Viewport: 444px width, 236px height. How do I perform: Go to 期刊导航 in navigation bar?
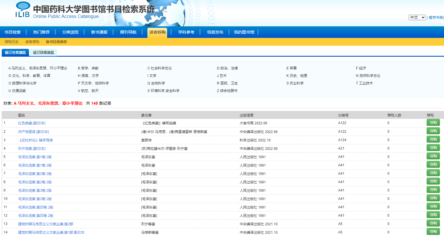click(128, 32)
